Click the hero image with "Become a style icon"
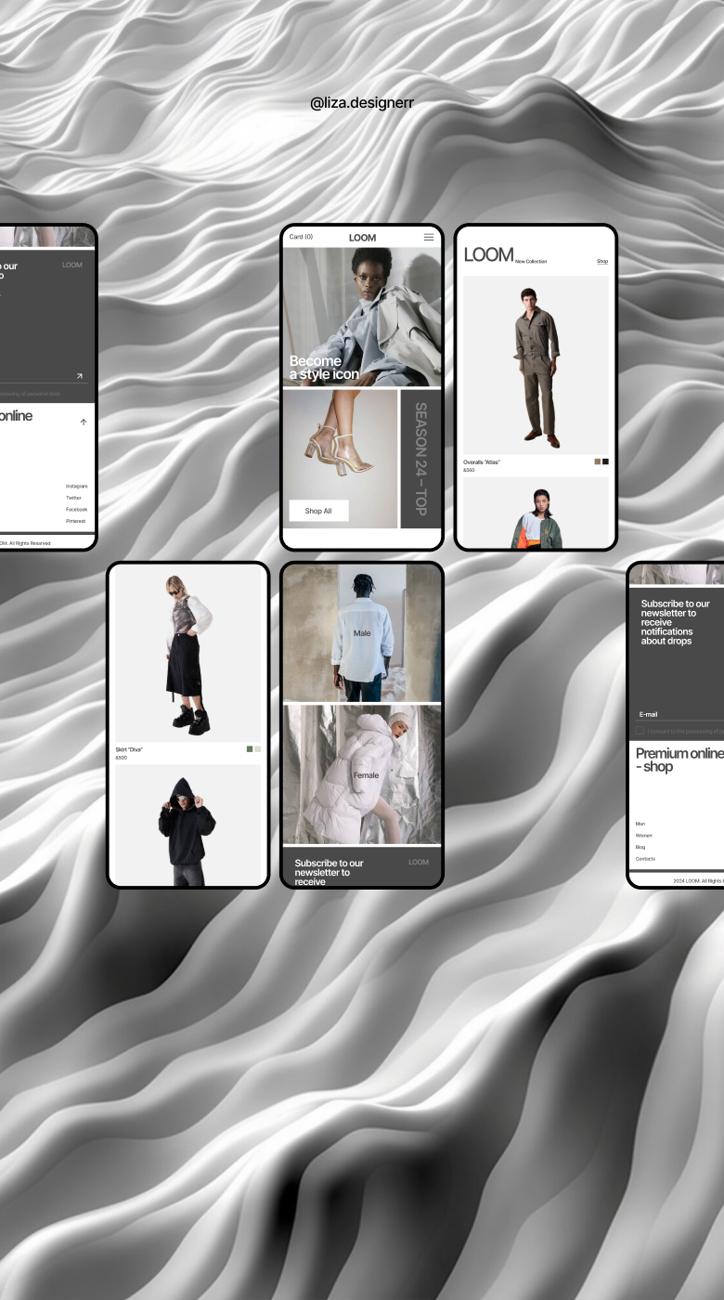Image resolution: width=724 pixels, height=1300 pixels. tap(362, 317)
